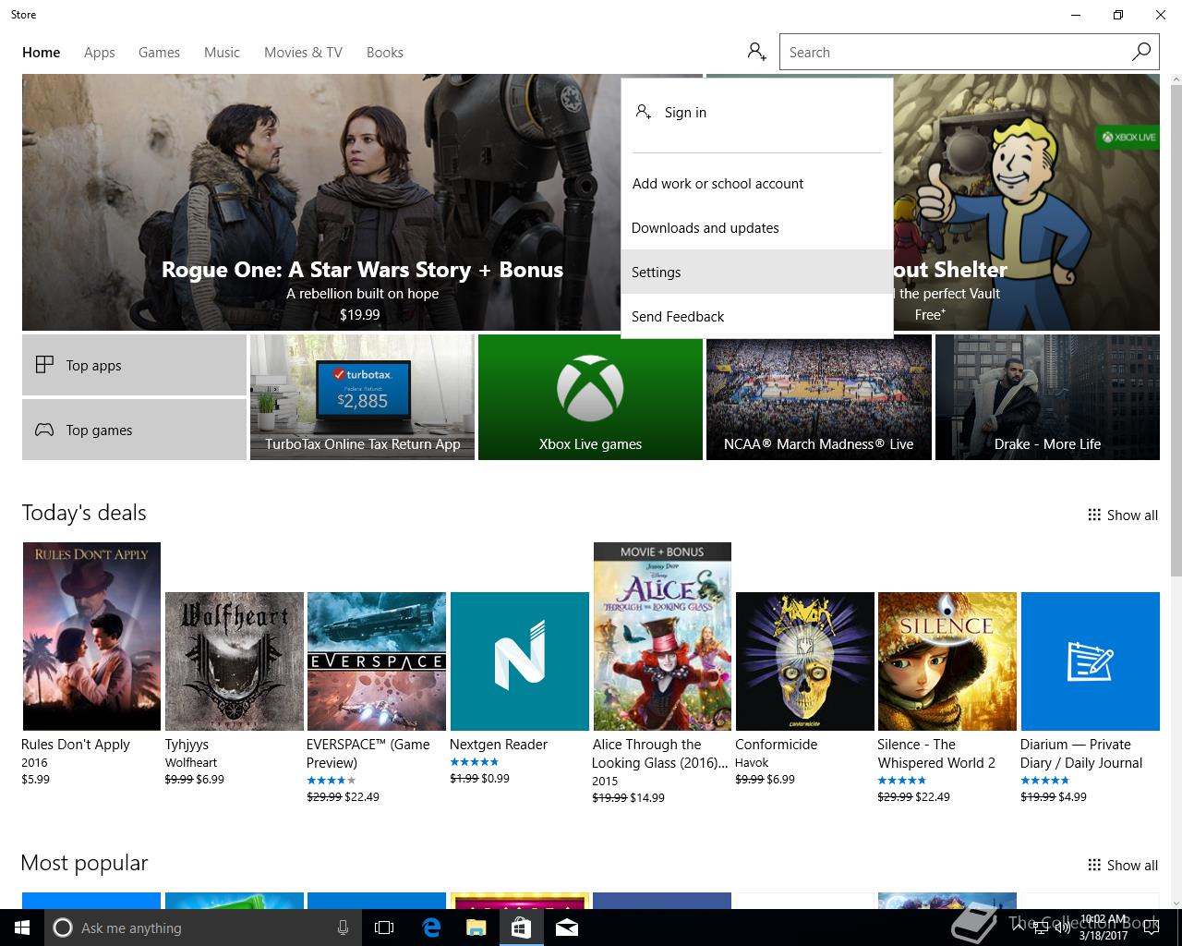This screenshot has height=946, width=1182.
Task: Open Downloads and updates
Action: (x=757, y=227)
